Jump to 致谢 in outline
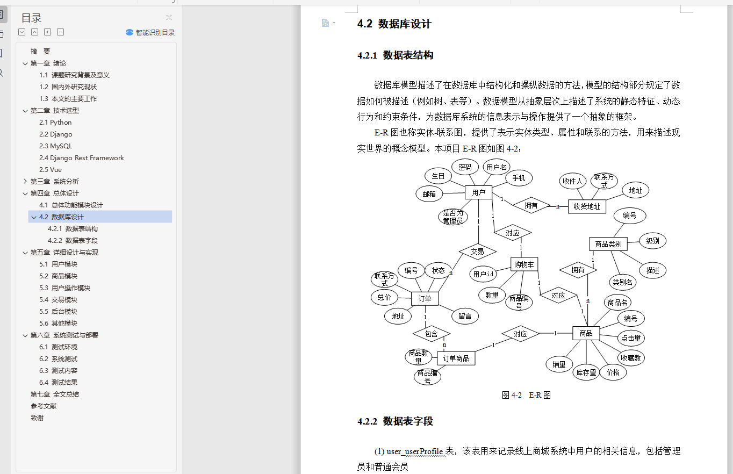The image size is (733, 474). pos(37,418)
